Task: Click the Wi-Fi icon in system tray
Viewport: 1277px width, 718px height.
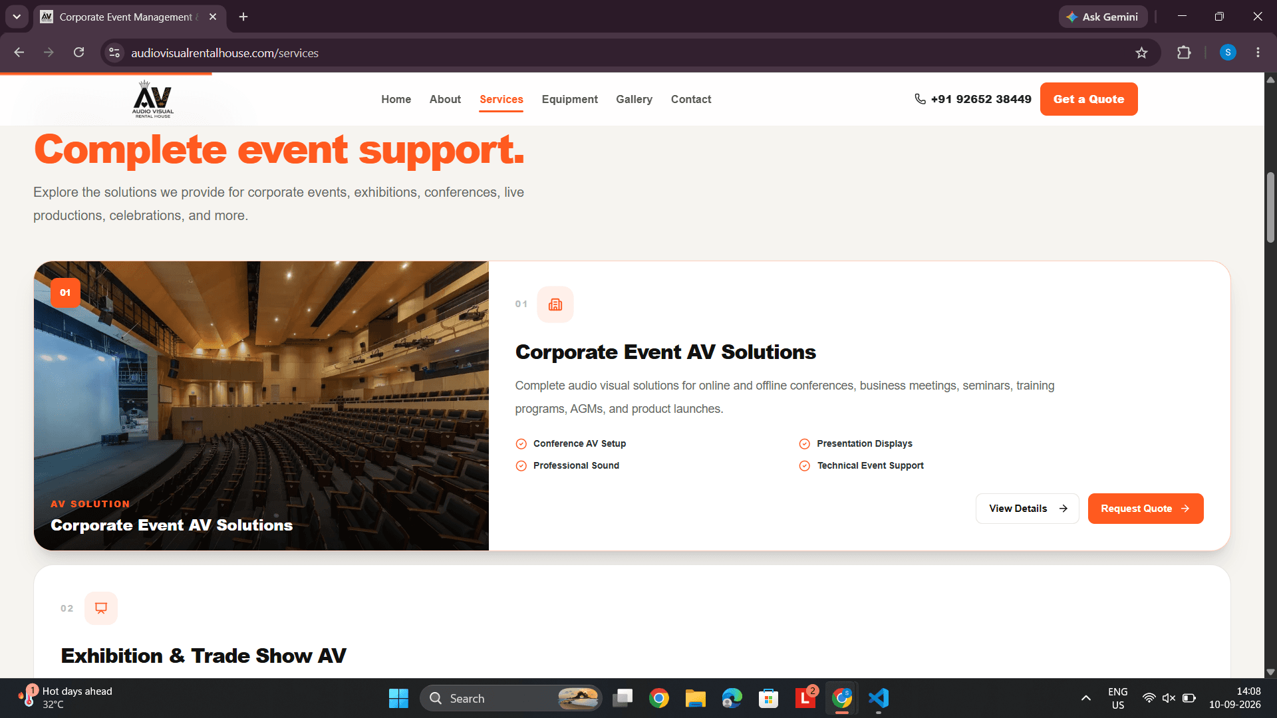Action: point(1149,698)
